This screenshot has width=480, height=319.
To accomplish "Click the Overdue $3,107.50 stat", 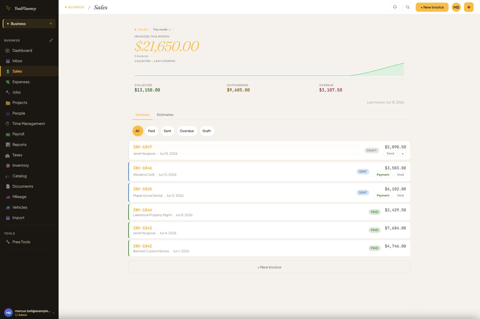I will 331,88.
